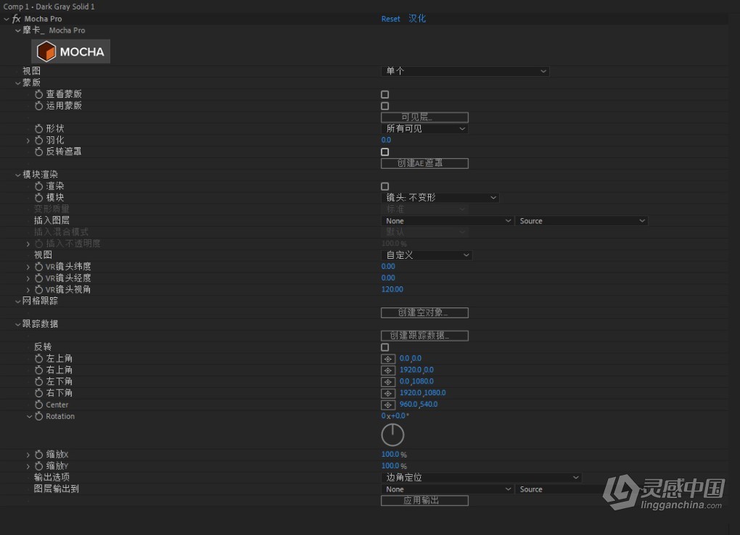Image resolution: width=740 pixels, height=535 pixels.
Task: Tick the 反转遮罩 checkbox
Action: (x=385, y=152)
